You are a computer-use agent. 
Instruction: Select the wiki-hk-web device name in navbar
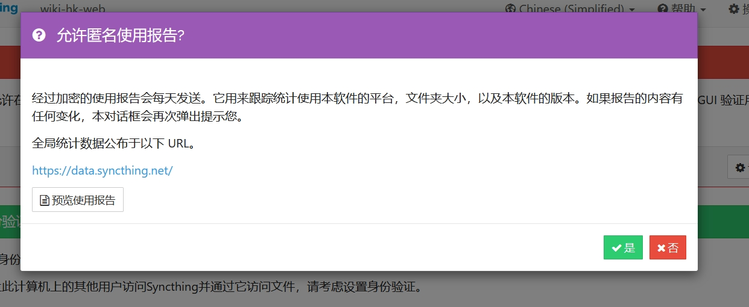[73, 8]
